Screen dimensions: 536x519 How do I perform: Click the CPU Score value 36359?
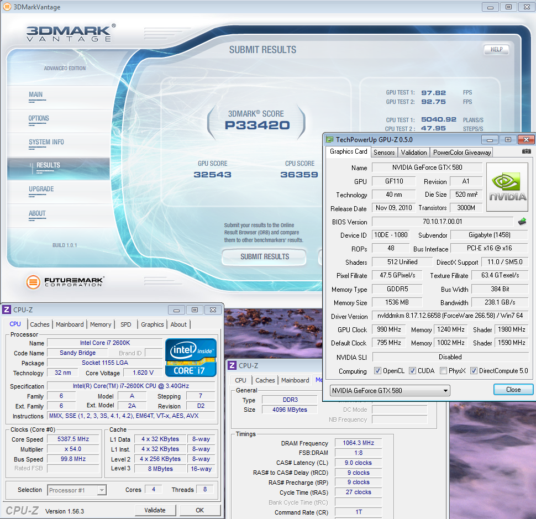[x=299, y=175]
